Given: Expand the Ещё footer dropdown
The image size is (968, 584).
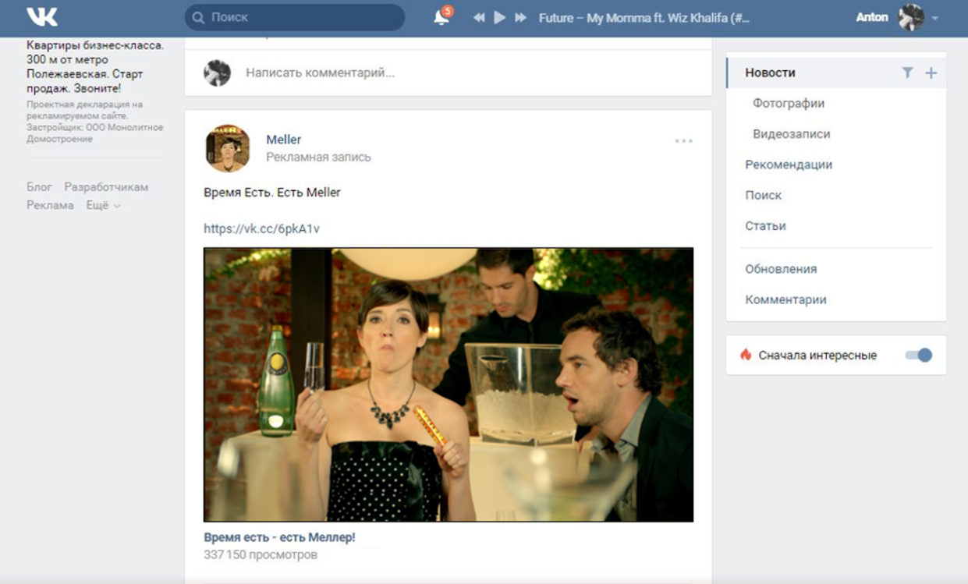Looking at the screenshot, I should [103, 205].
